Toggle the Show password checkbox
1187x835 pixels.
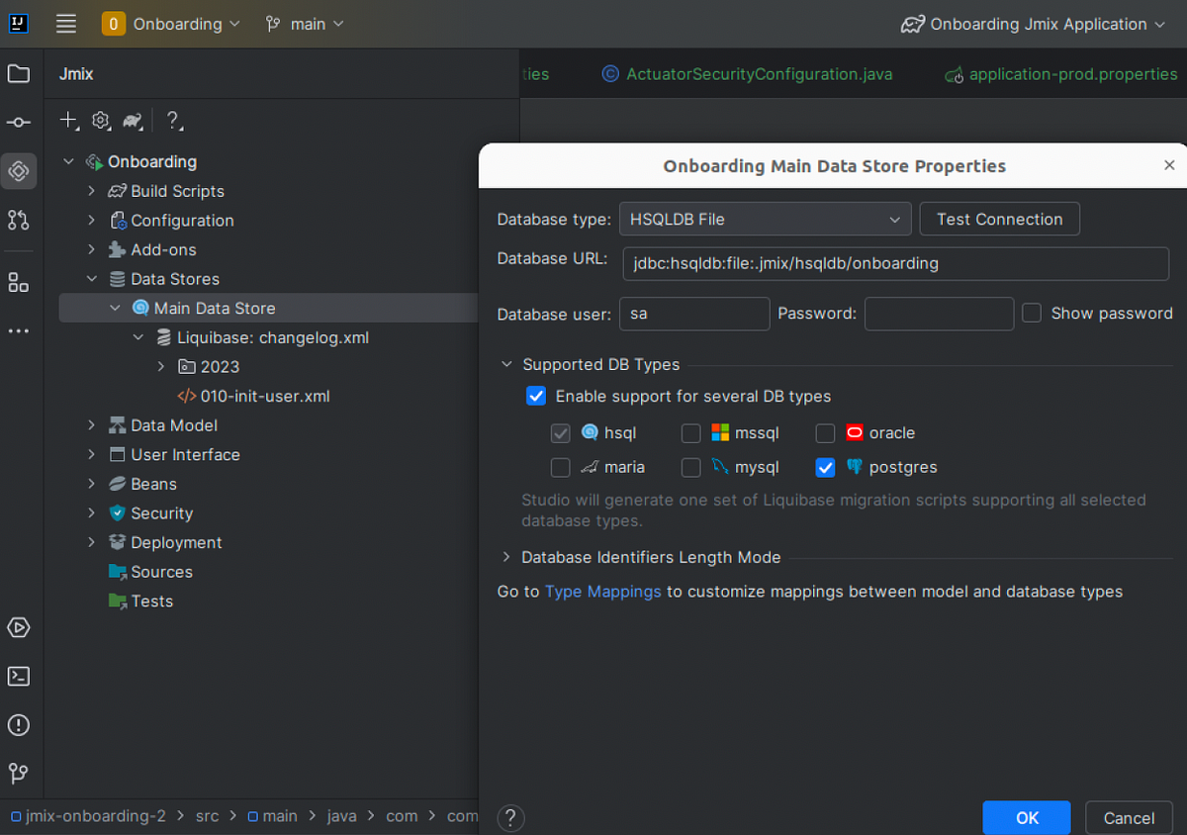[x=1032, y=312]
